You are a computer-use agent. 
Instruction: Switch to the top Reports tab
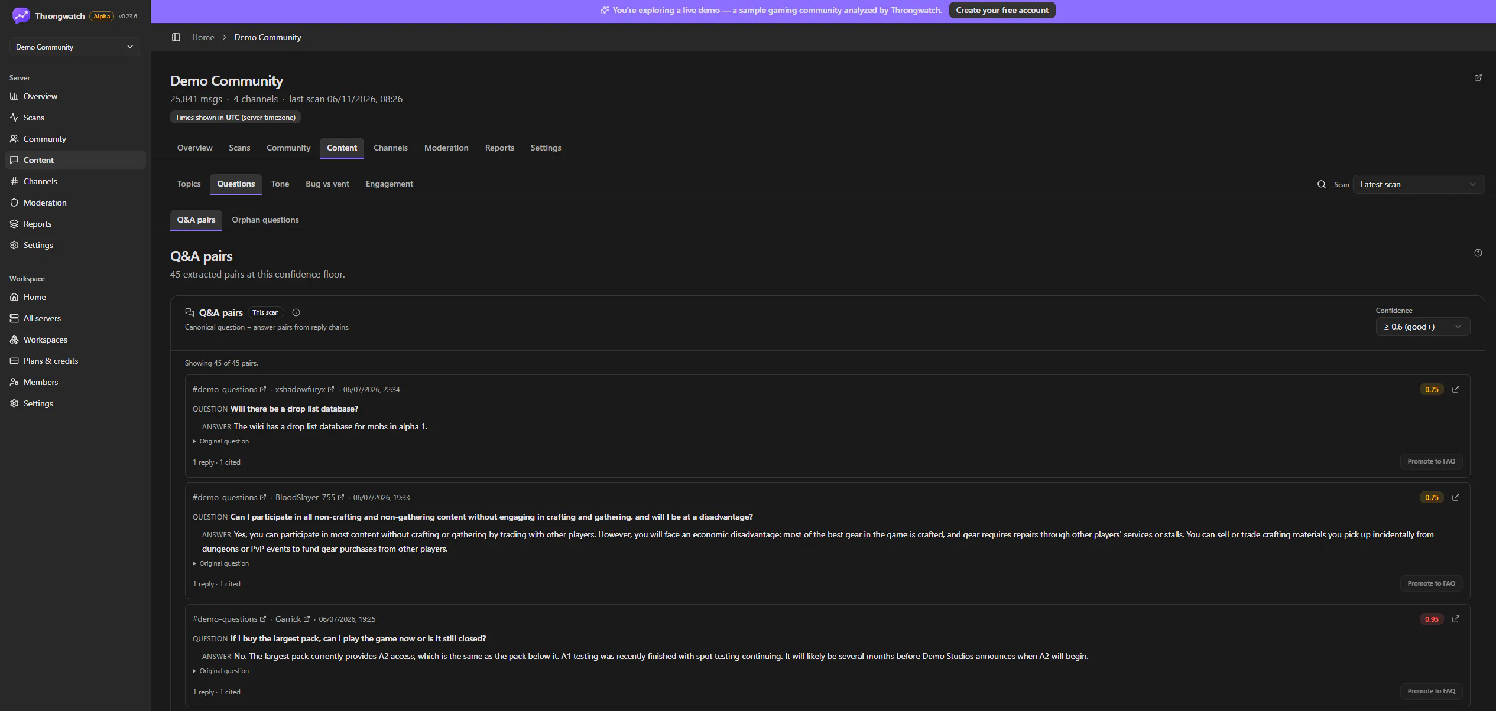[499, 148]
